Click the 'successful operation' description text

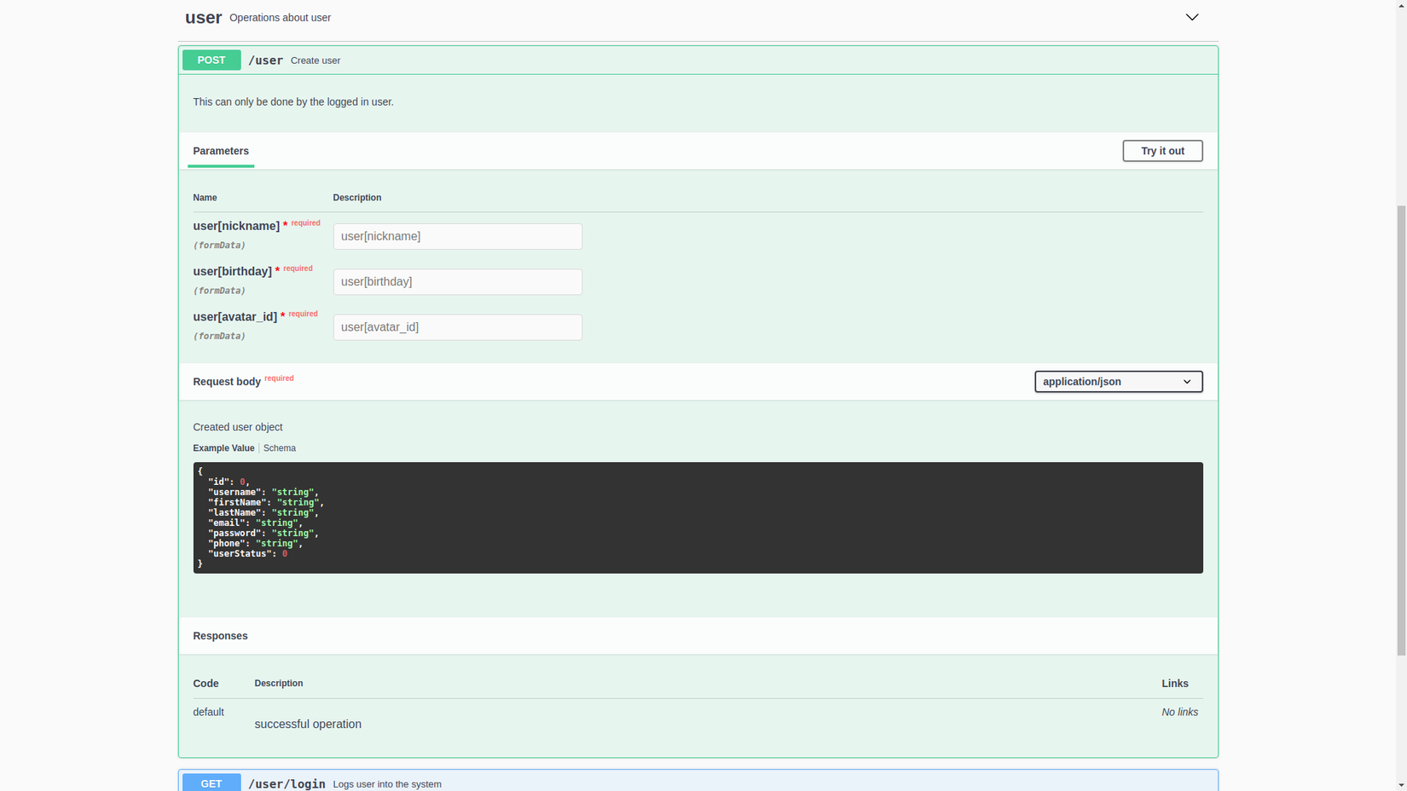[x=308, y=725]
